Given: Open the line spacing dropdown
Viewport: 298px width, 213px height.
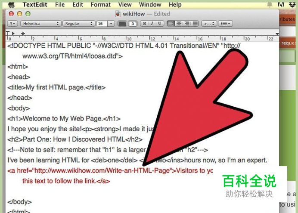Looking at the screenshot, I should point(209,24).
